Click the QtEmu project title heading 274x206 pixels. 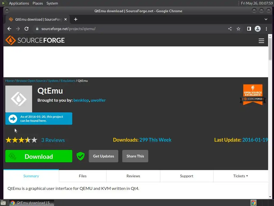[50, 91]
